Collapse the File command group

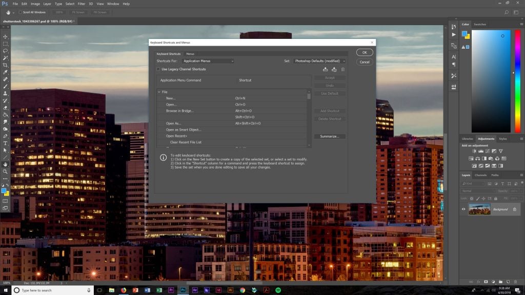[159, 92]
